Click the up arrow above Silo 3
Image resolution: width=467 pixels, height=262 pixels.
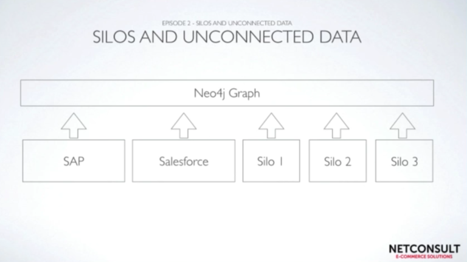pos(403,126)
